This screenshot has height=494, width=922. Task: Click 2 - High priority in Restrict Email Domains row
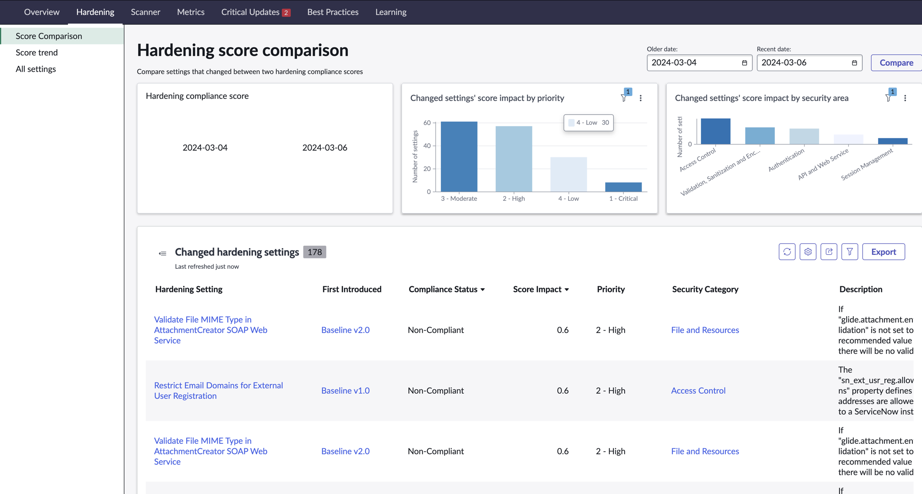tap(610, 390)
